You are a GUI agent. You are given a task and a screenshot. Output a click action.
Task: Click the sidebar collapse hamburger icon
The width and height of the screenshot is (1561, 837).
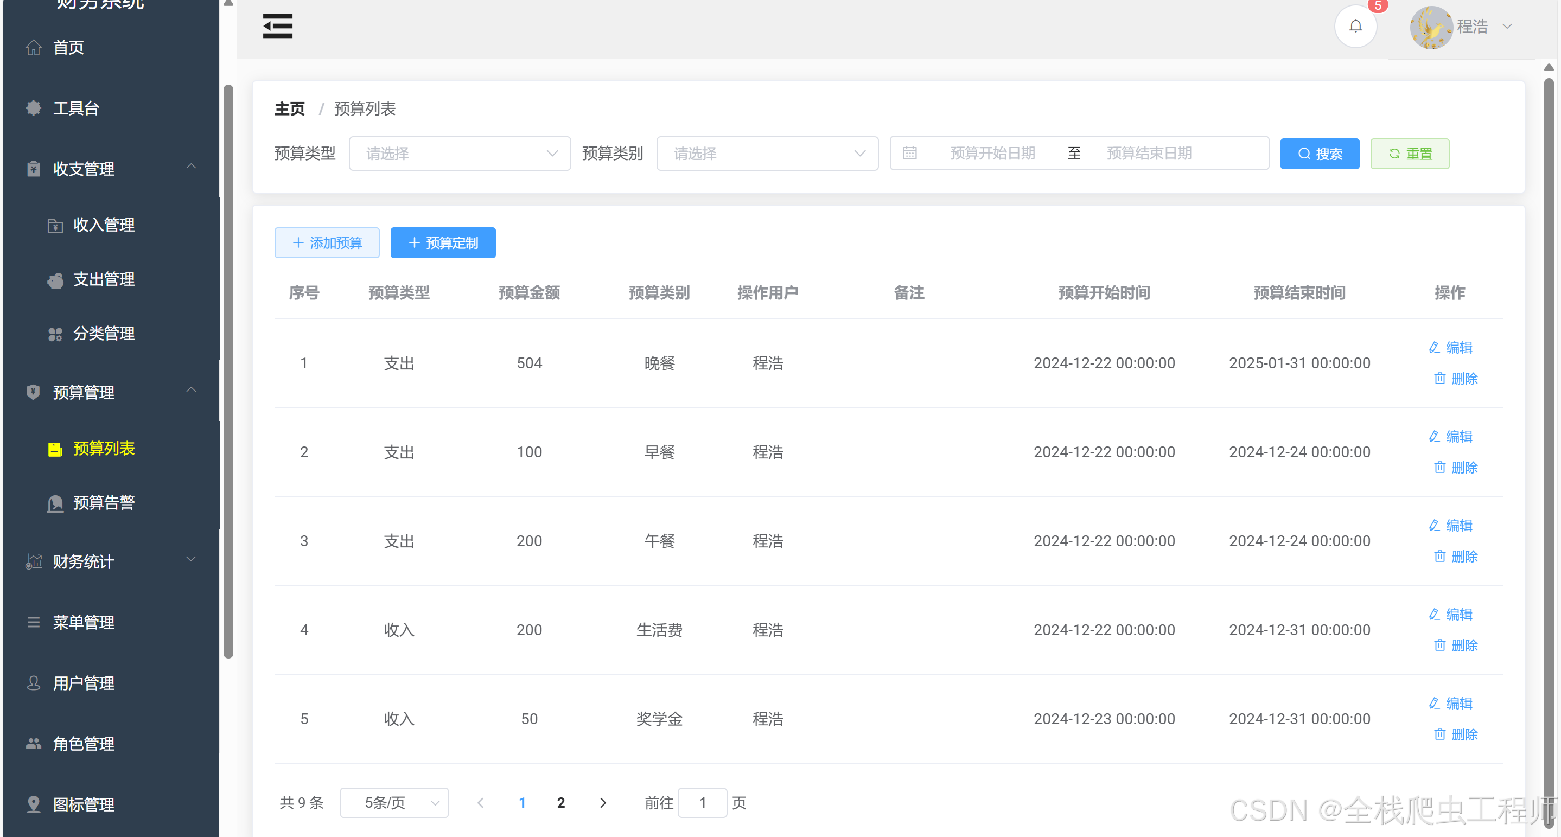(x=278, y=26)
